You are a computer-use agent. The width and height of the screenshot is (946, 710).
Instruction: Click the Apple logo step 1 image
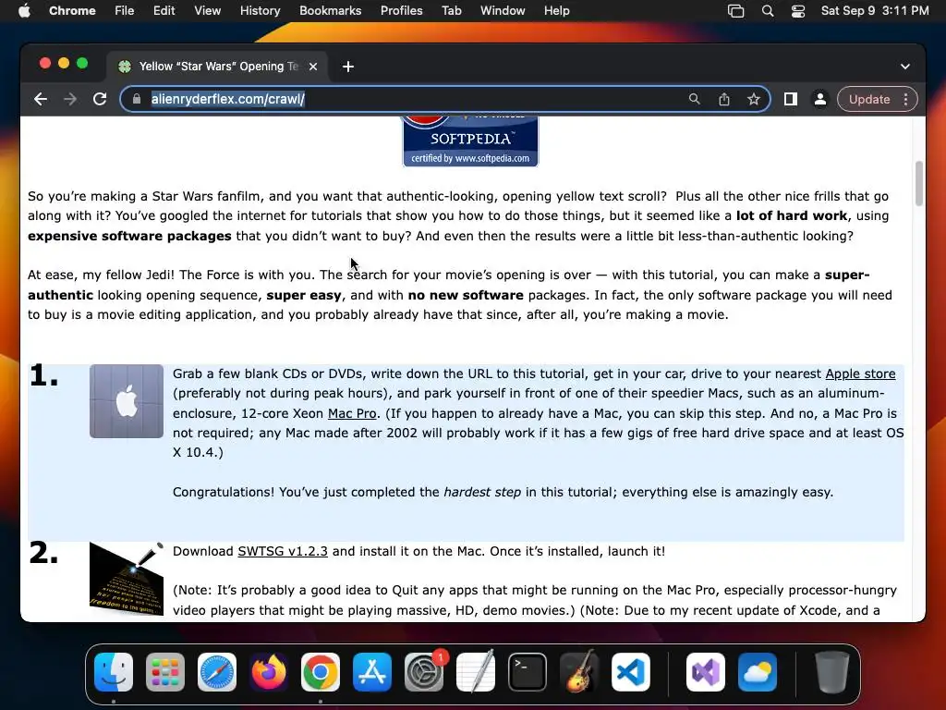pos(126,401)
